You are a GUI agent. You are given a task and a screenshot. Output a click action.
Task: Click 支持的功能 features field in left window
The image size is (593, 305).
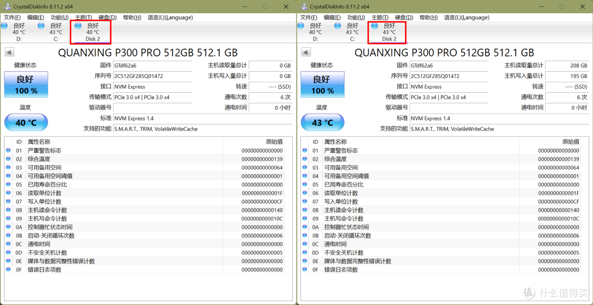(203, 129)
